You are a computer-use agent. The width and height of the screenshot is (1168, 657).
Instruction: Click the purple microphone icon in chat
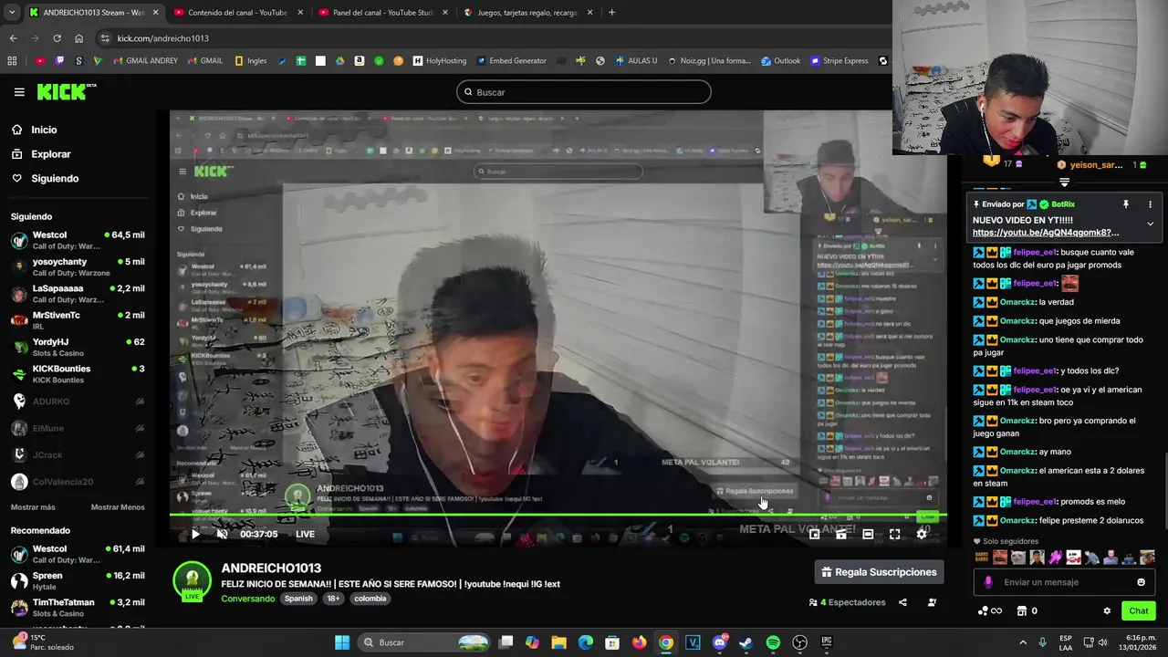click(988, 582)
